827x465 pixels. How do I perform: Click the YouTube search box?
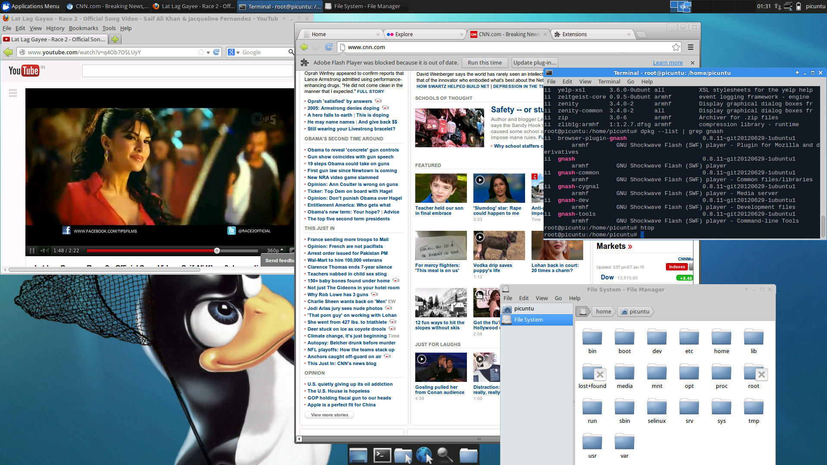pyautogui.click(x=187, y=71)
